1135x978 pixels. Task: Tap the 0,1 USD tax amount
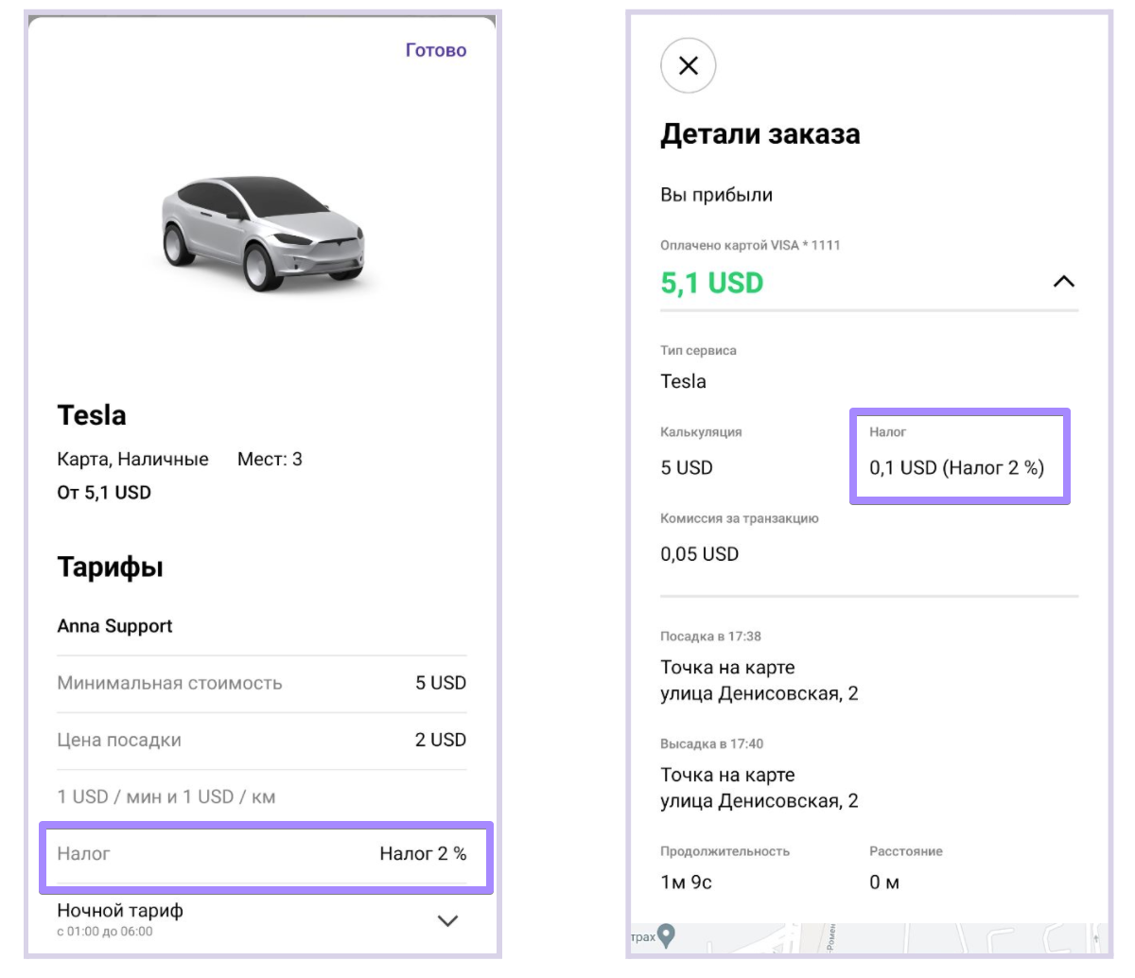click(x=956, y=467)
